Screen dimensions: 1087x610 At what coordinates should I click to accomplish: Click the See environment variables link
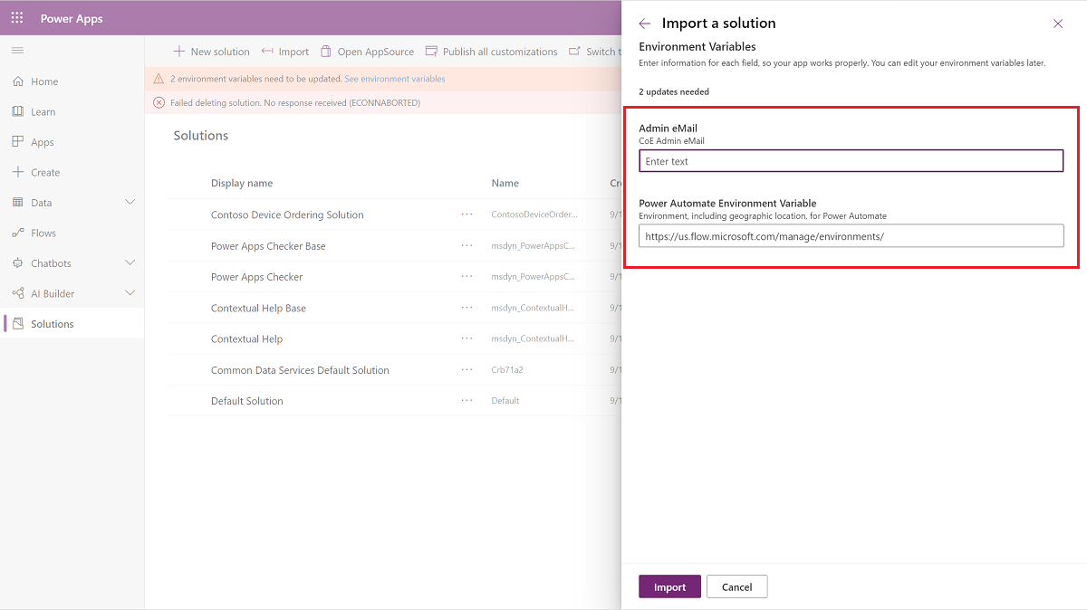395,79
